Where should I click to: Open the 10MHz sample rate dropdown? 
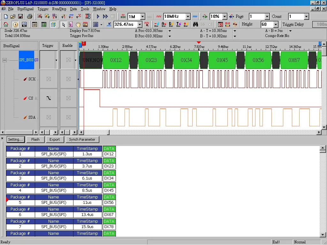188,17
